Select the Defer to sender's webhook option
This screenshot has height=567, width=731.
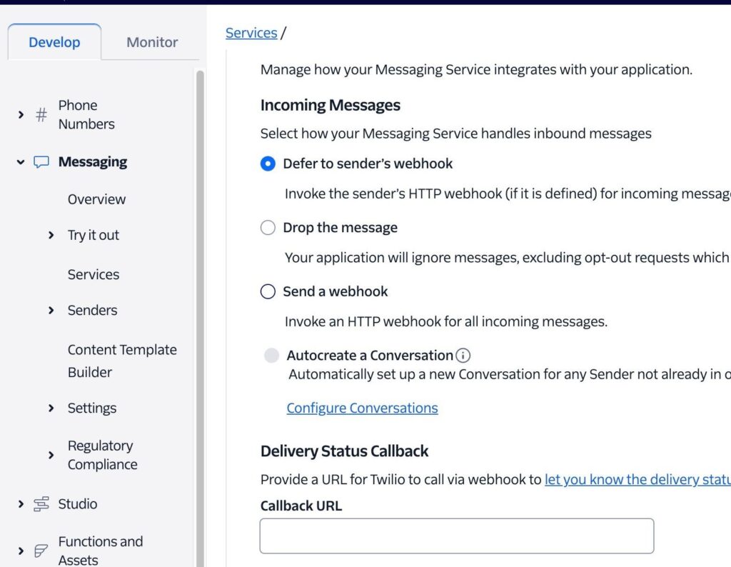point(268,164)
